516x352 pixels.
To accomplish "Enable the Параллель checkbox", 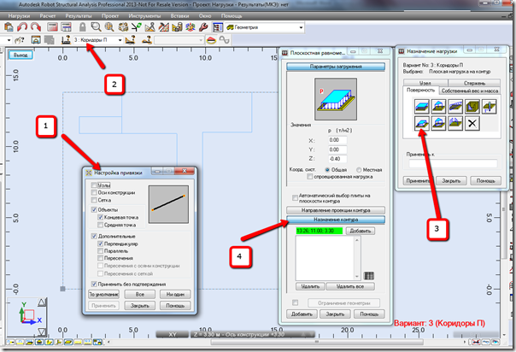I will point(100,251).
